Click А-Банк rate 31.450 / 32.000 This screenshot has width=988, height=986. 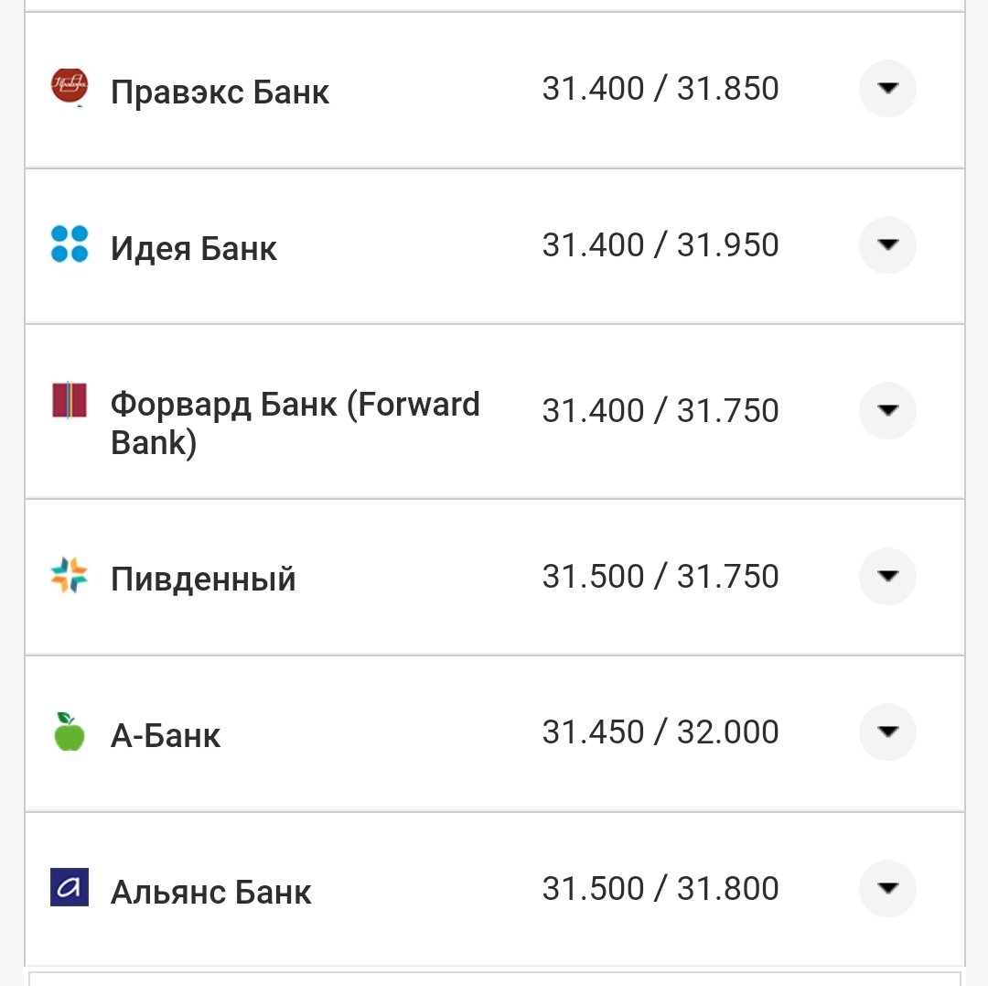tap(660, 732)
